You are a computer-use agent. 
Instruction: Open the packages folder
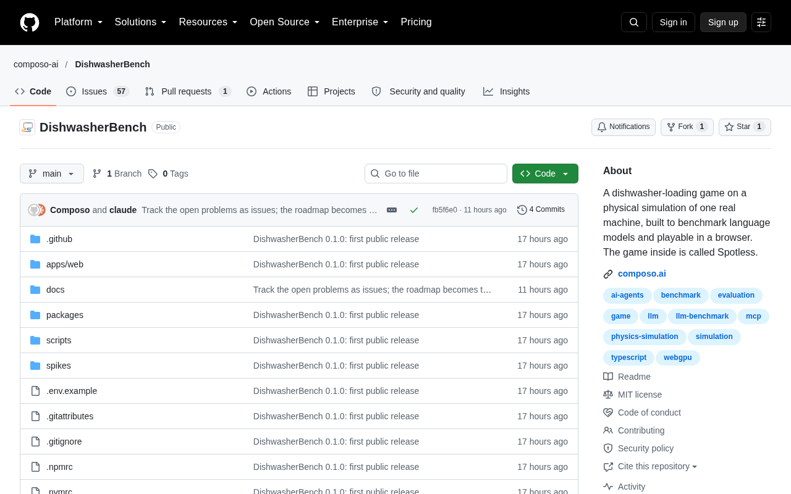(x=65, y=315)
